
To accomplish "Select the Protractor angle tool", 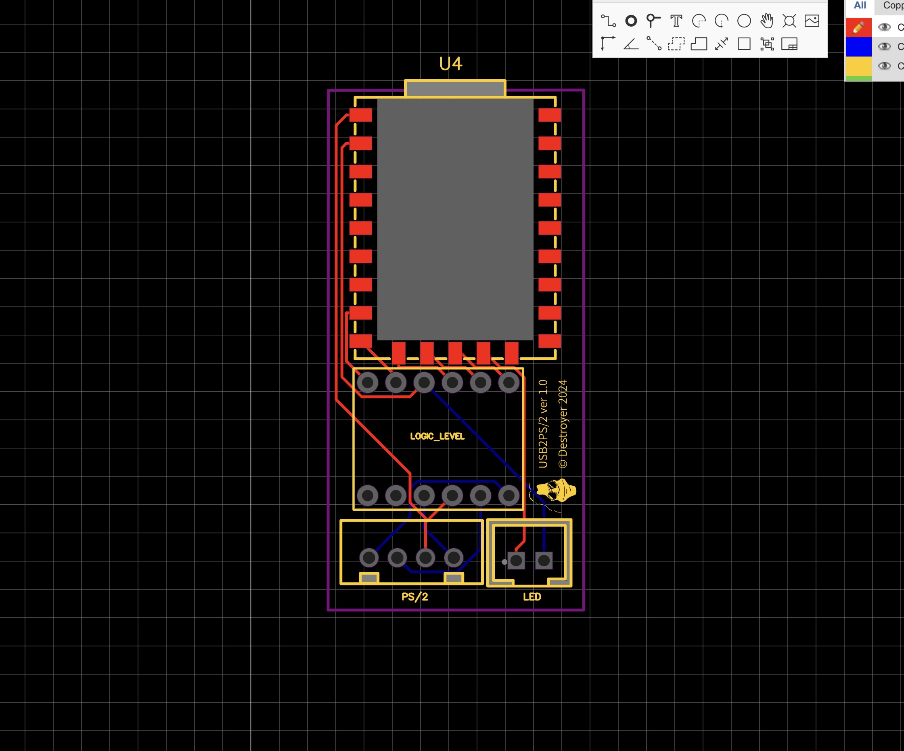I will tap(631, 44).
